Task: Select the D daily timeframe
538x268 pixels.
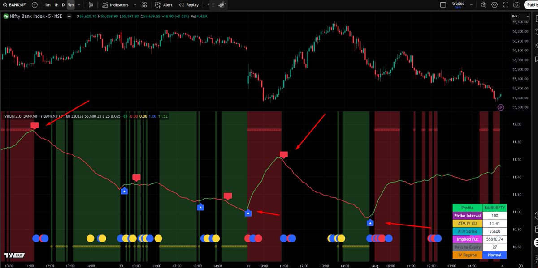Action: [x=63, y=5]
